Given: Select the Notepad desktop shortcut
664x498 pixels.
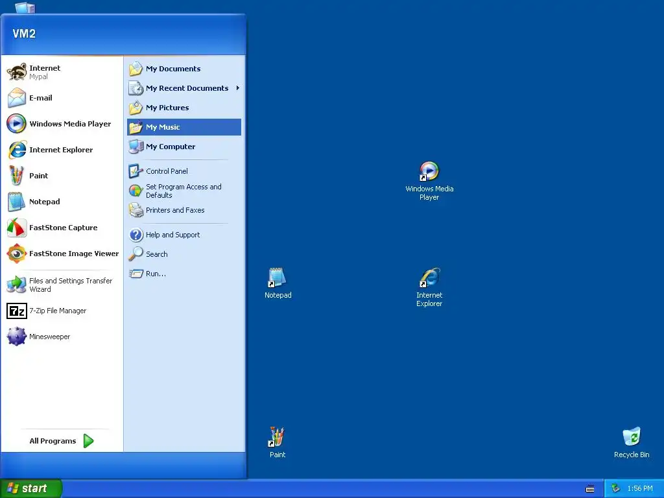Looking at the screenshot, I should 278,283.
